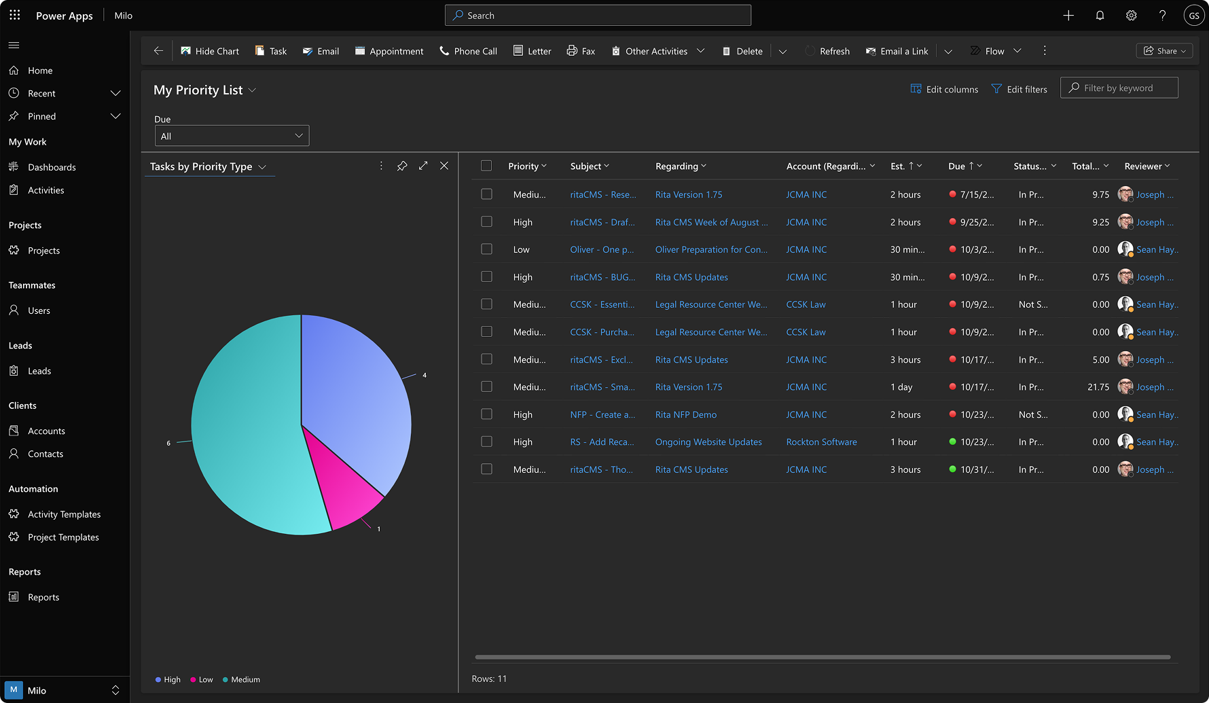Open the command bar overflow ellipsis
This screenshot has width=1209, height=703.
(x=1045, y=51)
